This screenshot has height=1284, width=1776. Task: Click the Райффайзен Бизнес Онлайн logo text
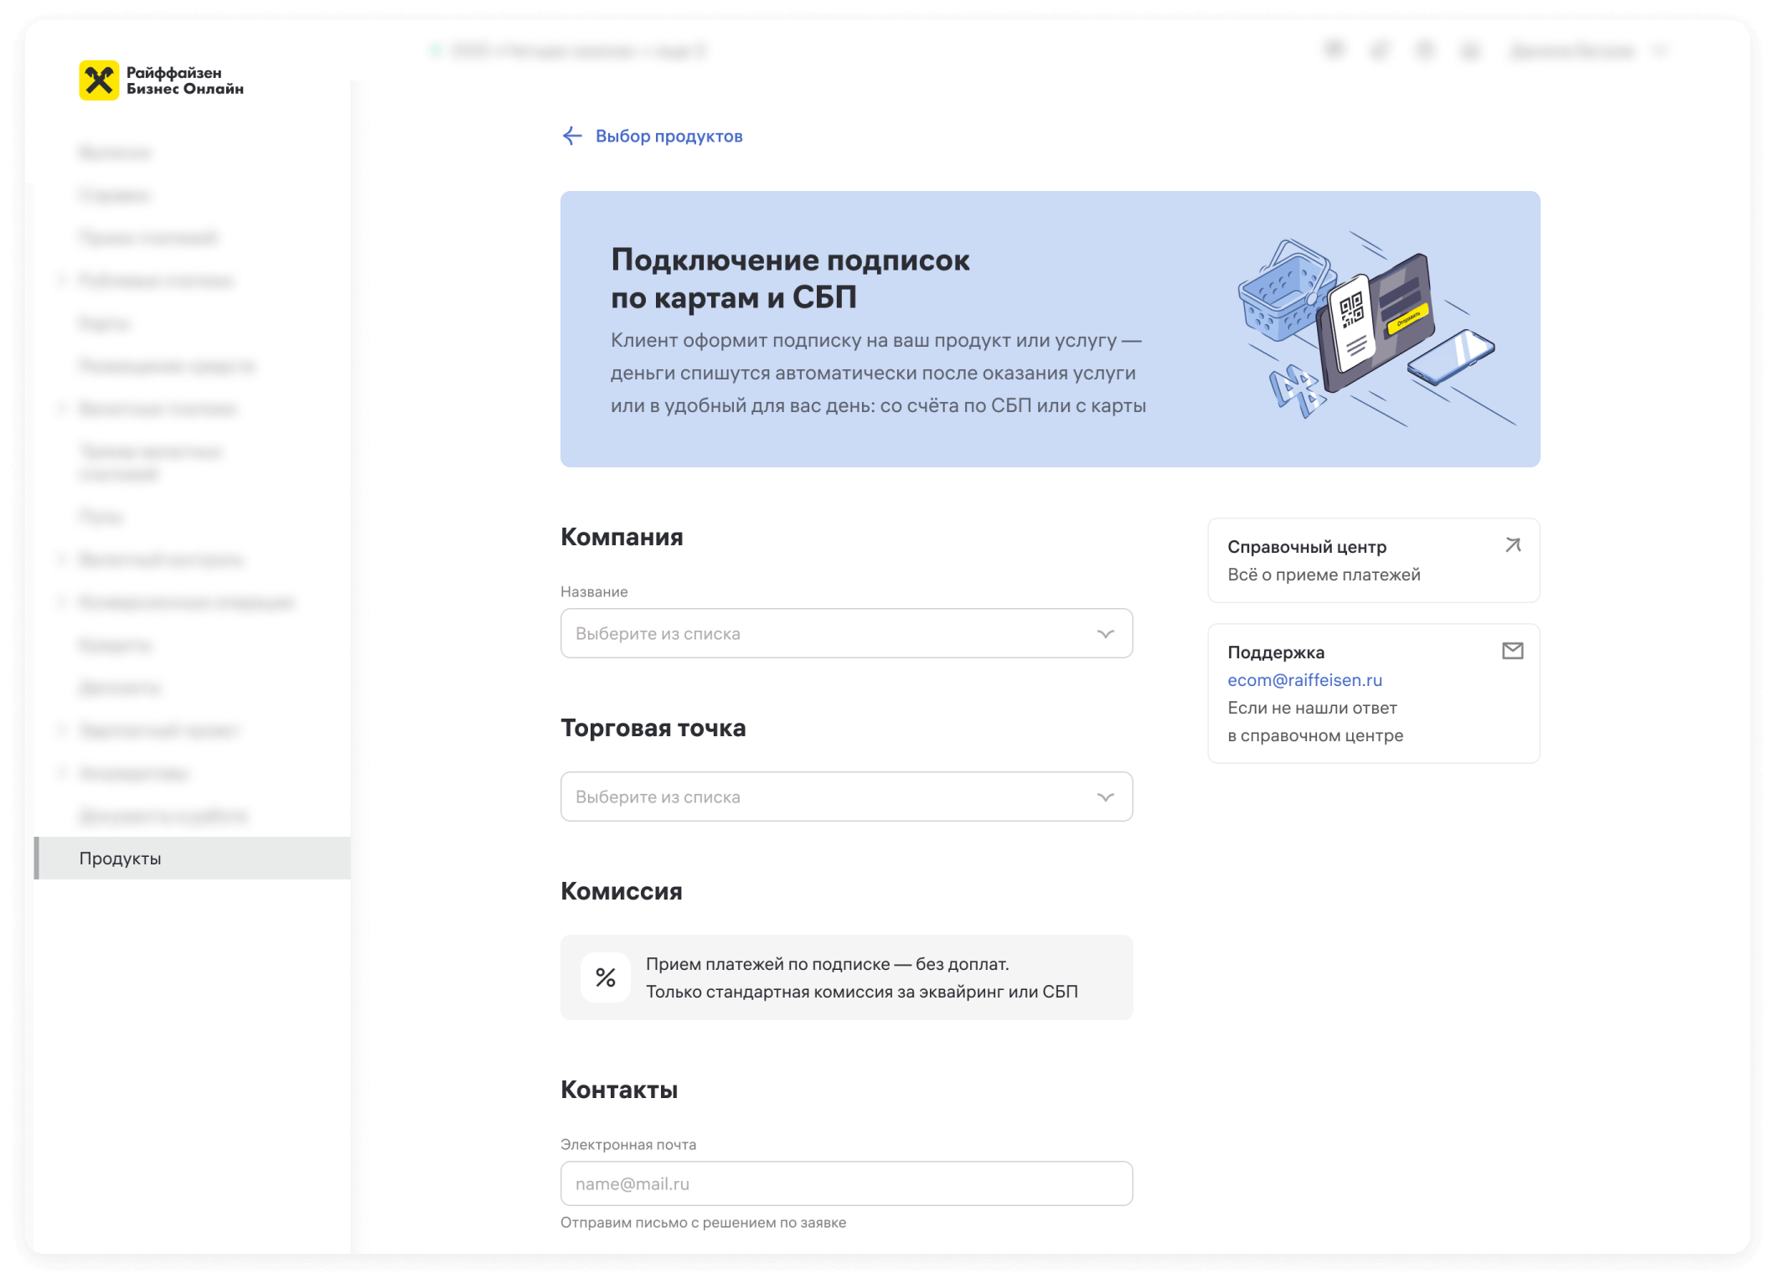tap(184, 80)
